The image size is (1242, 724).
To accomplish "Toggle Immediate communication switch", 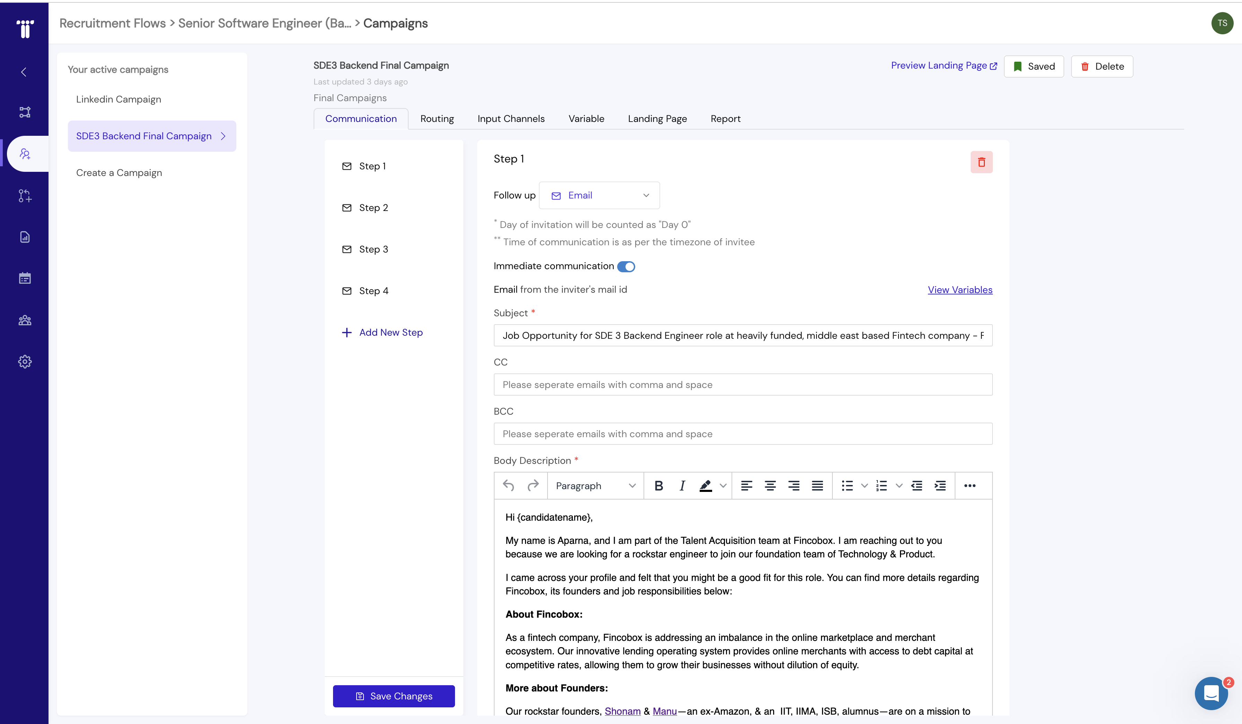I will (626, 266).
